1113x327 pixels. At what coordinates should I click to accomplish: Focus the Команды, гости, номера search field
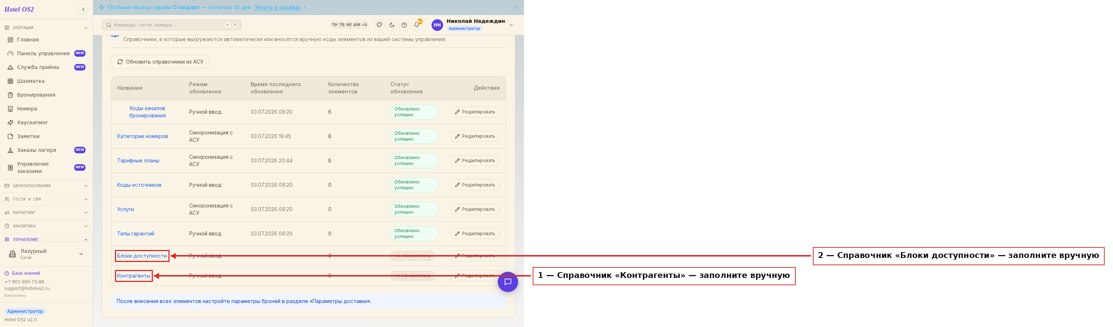pyautogui.click(x=171, y=25)
